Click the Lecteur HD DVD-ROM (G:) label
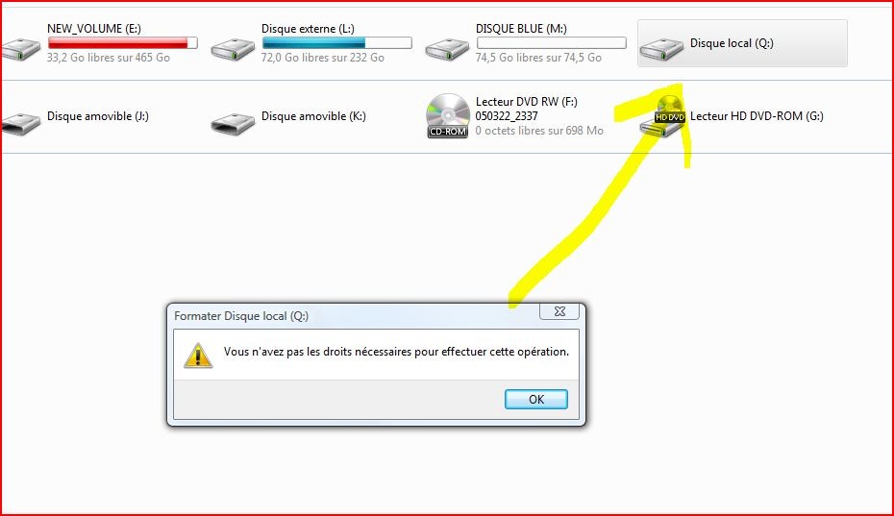 coord(757,116)
